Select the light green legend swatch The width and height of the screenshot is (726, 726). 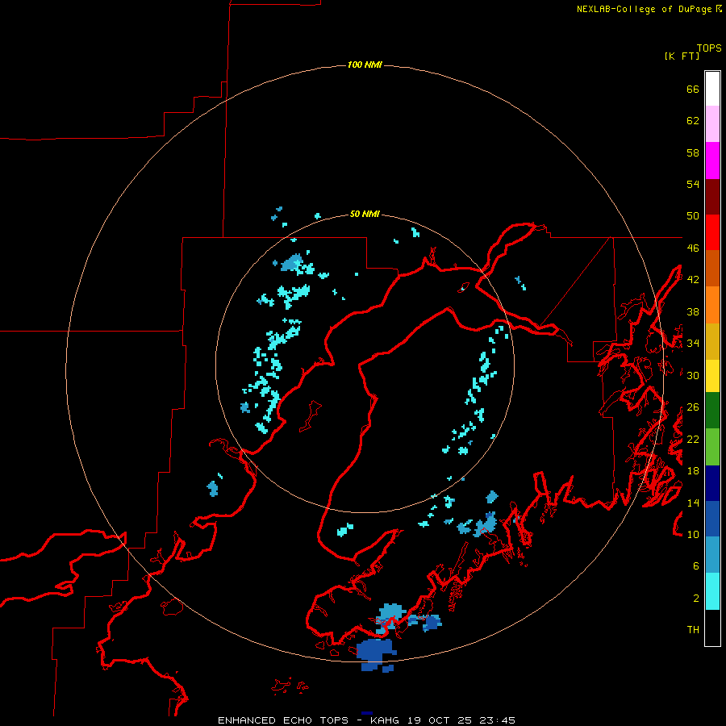coord(712,446)
